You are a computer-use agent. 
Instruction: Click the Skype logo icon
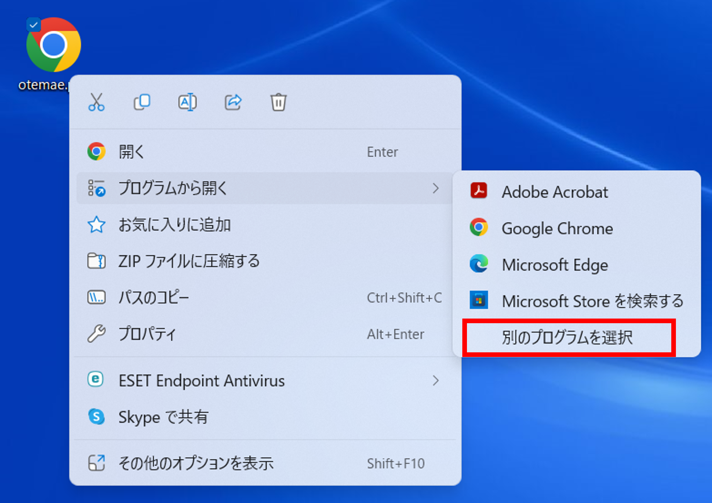[96, 417]
